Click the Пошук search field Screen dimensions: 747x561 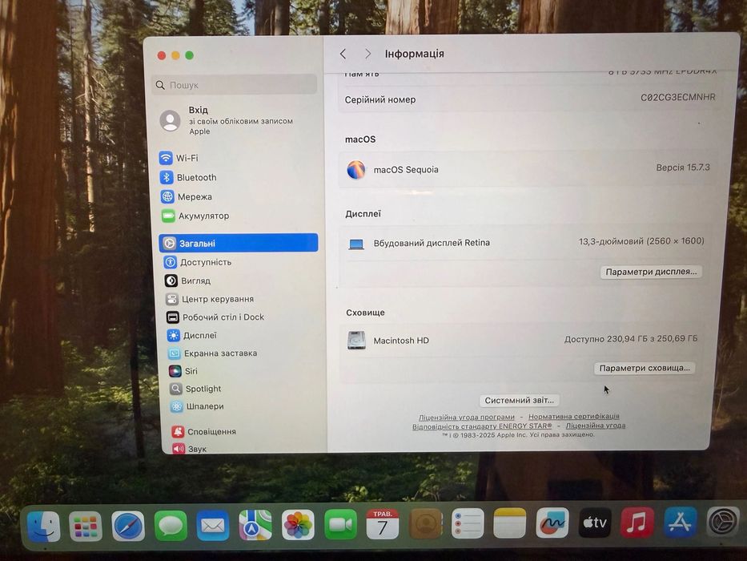235,84
